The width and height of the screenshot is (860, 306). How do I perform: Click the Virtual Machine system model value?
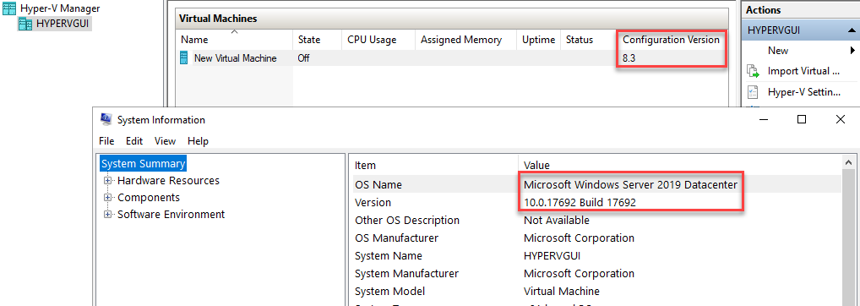[562, 291]
